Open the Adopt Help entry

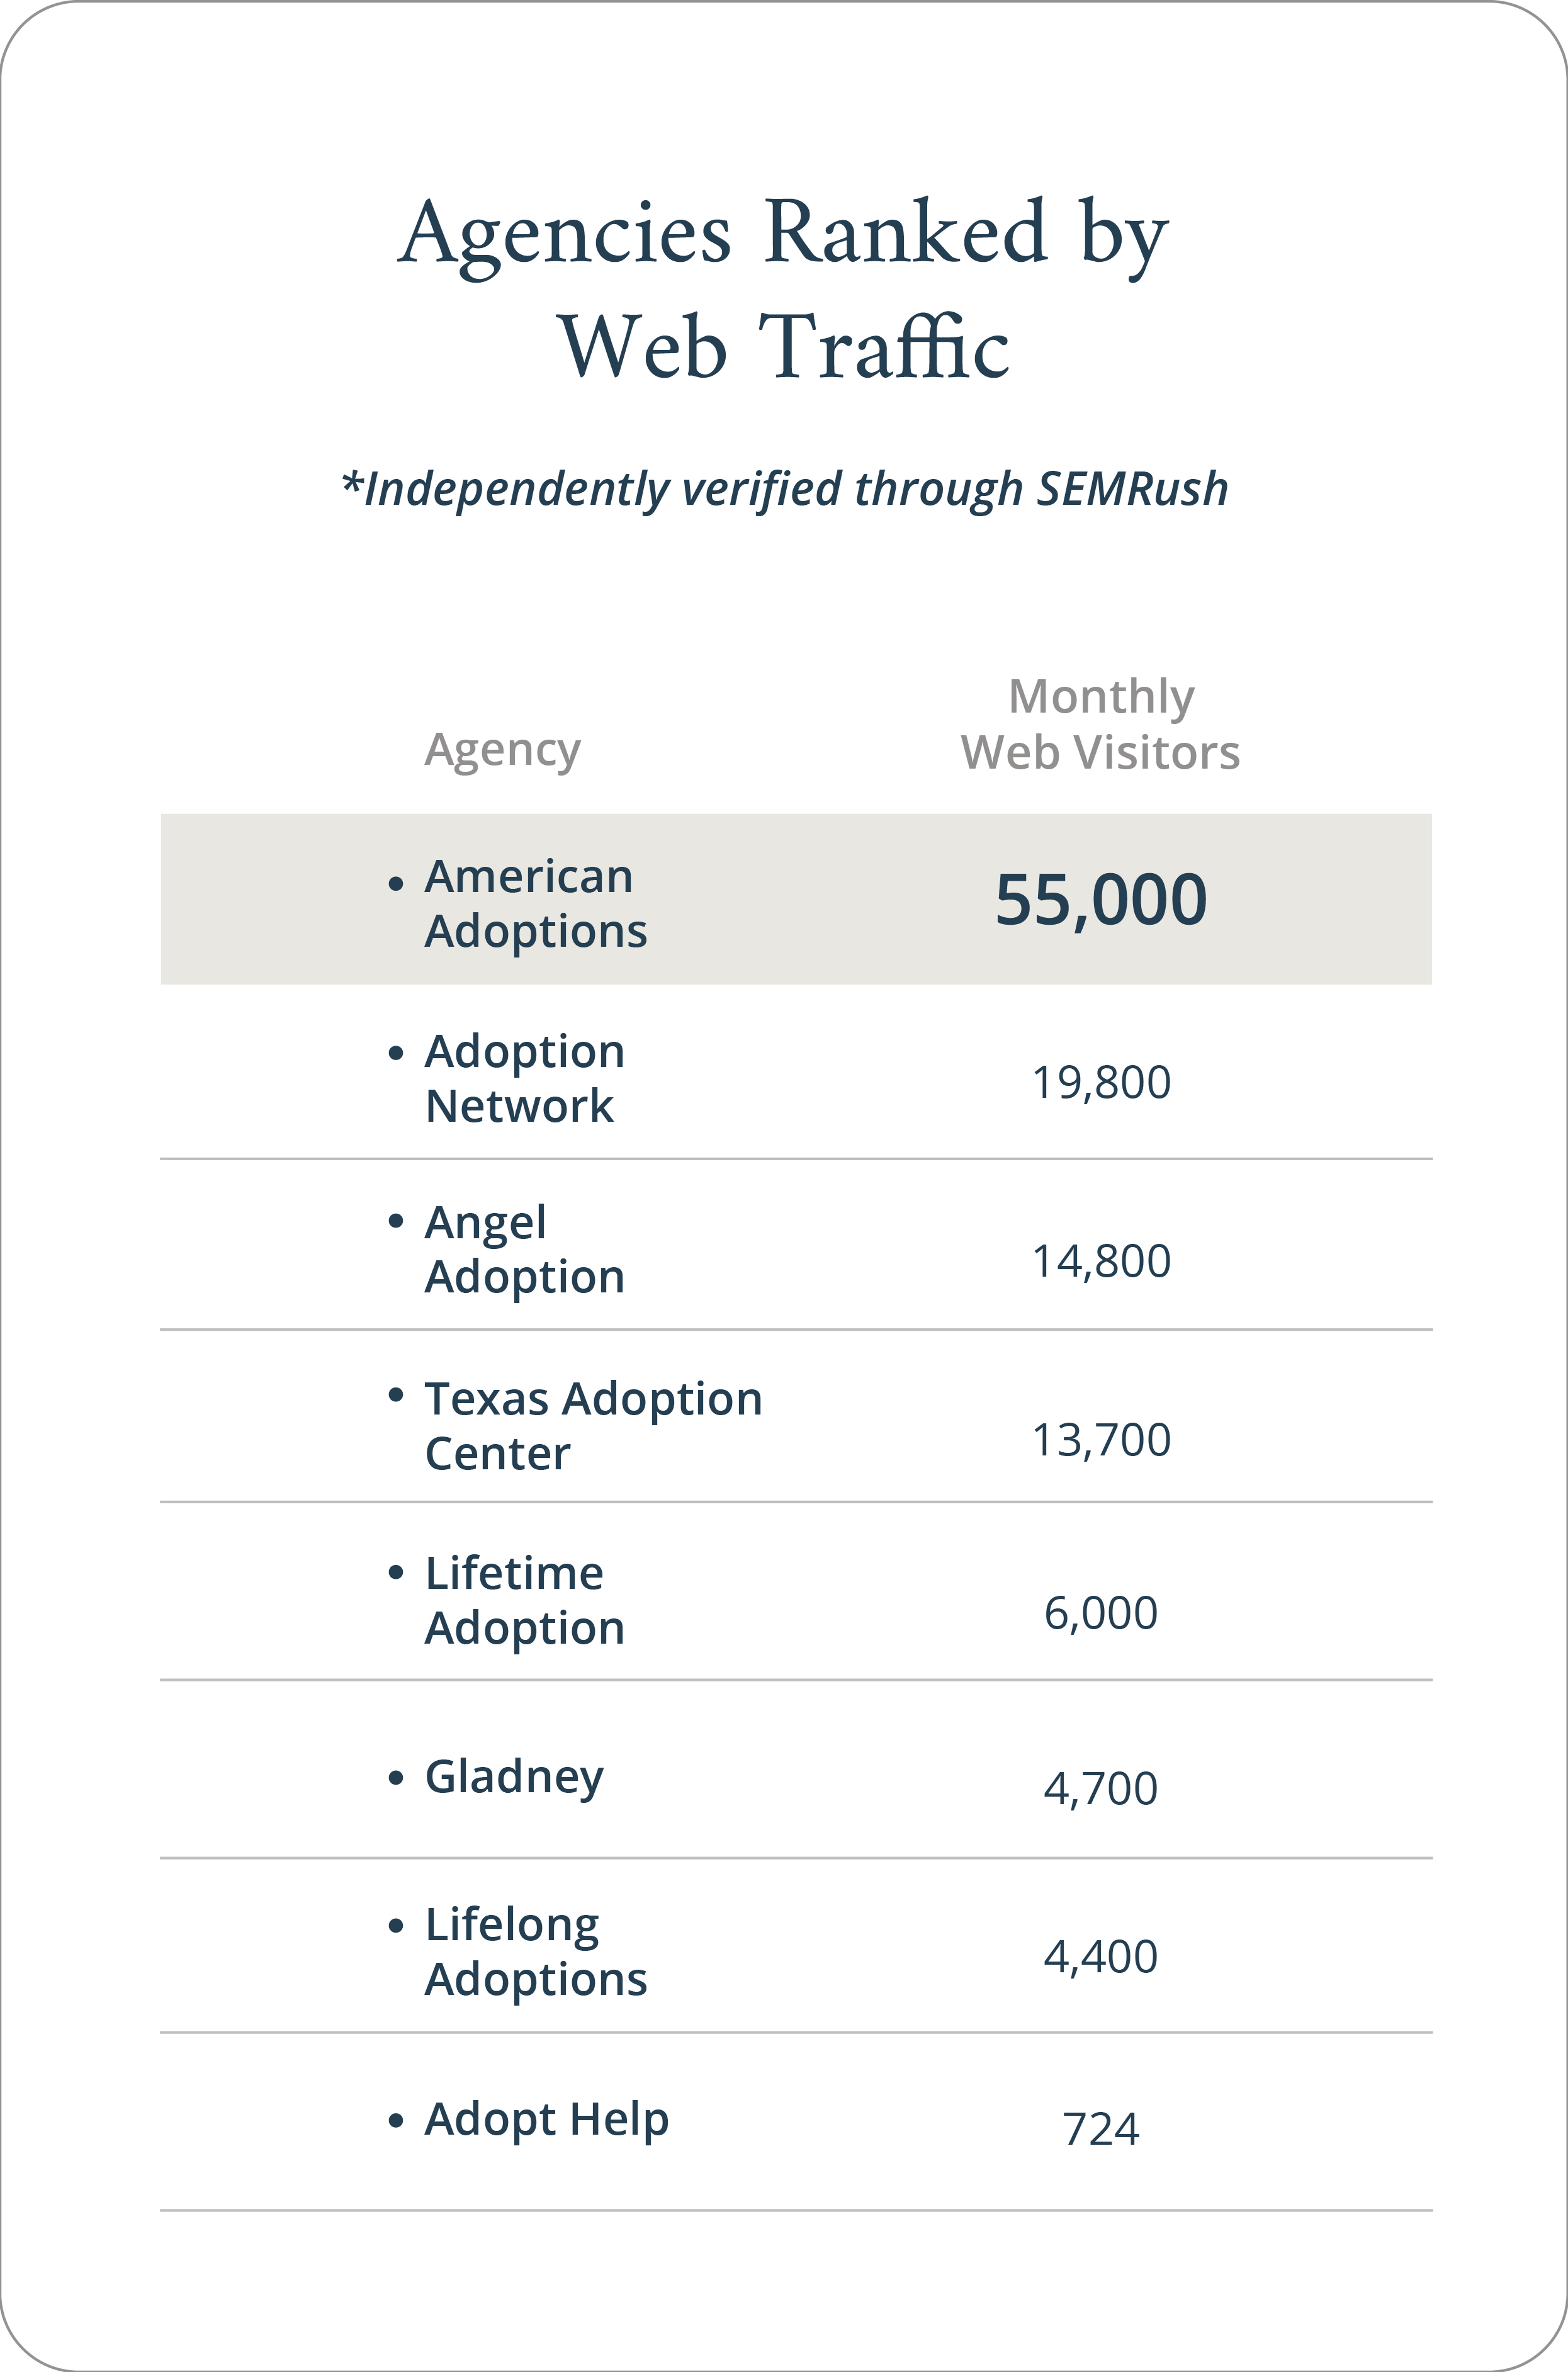tap(546, 2118)
